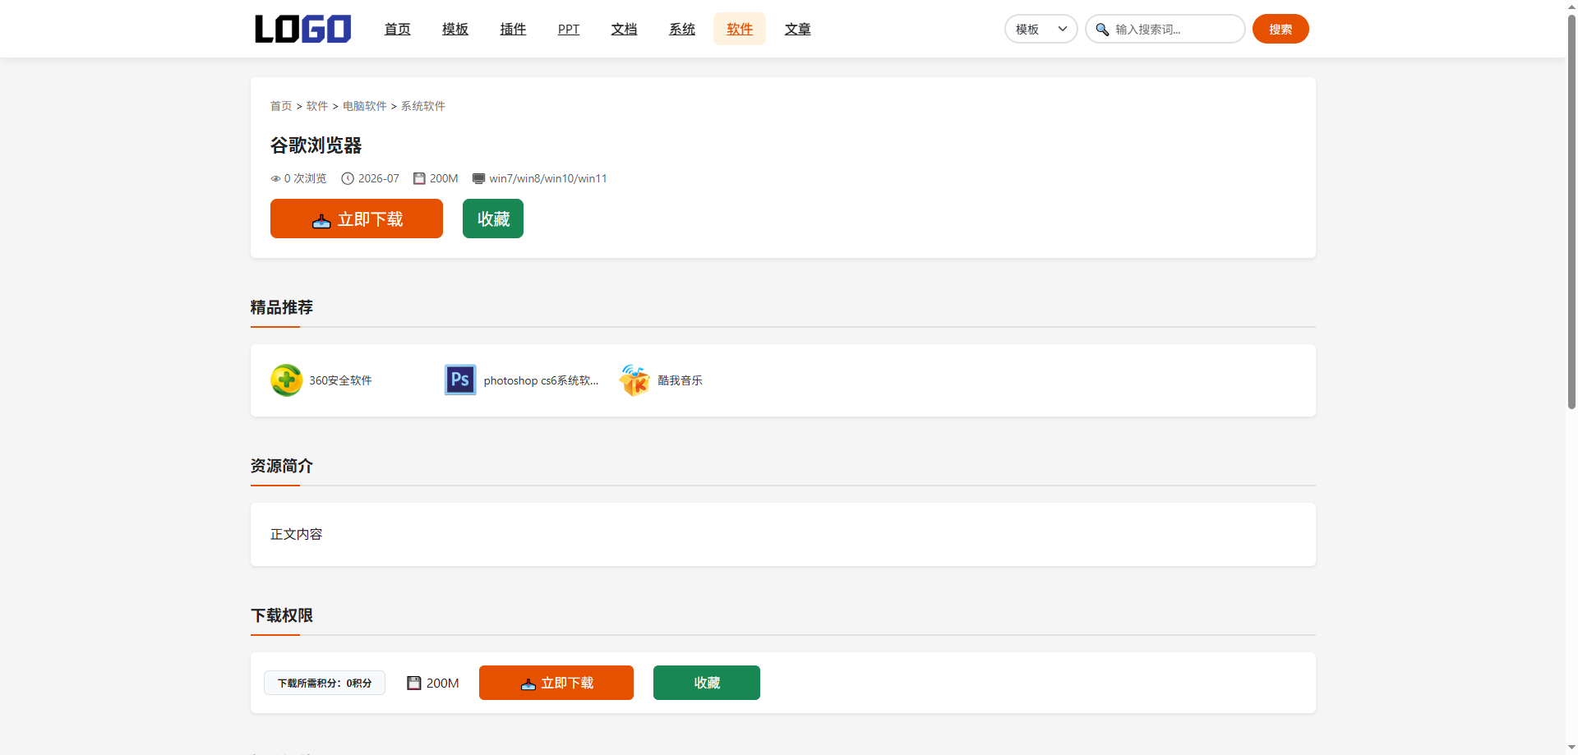Go to 首页 in the breadcrumb

[281, 106]
